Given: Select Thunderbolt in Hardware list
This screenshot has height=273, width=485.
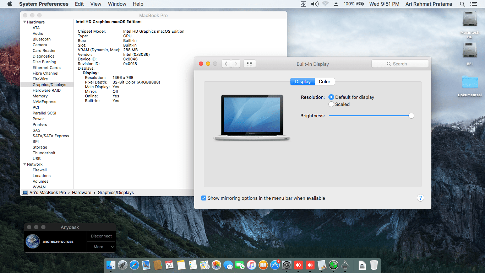Looking at the screenshot, I should [44, 153].
